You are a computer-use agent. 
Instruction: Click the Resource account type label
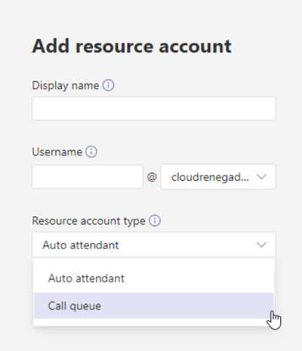tap(88, 221)
